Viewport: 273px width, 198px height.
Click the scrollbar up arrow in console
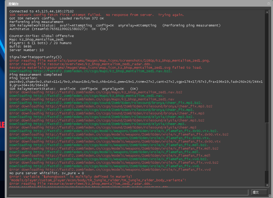(267, 12)
